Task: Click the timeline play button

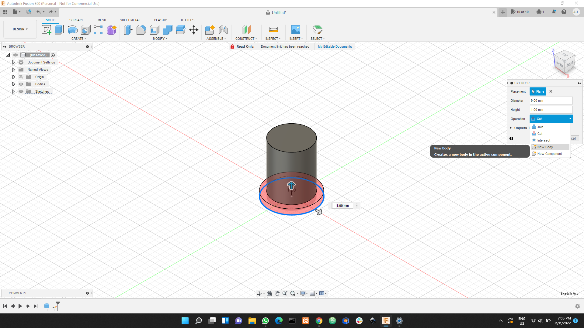Action: tap(20, 306)
